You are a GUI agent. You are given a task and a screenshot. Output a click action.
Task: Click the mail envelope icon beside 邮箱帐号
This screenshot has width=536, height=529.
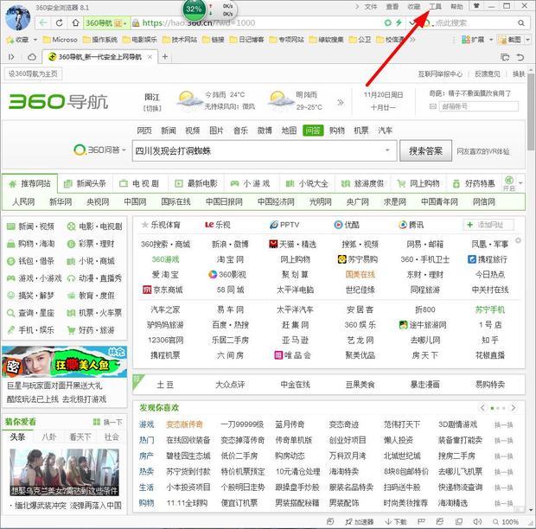point(433,106)
